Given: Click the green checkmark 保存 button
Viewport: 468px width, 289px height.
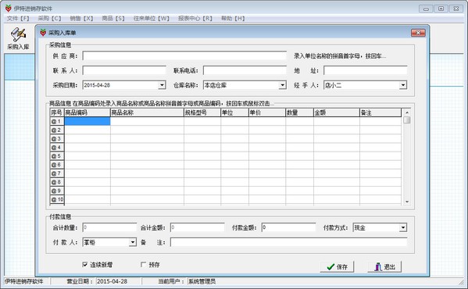Looking at the screenshot, I should [x=337, y=266].
